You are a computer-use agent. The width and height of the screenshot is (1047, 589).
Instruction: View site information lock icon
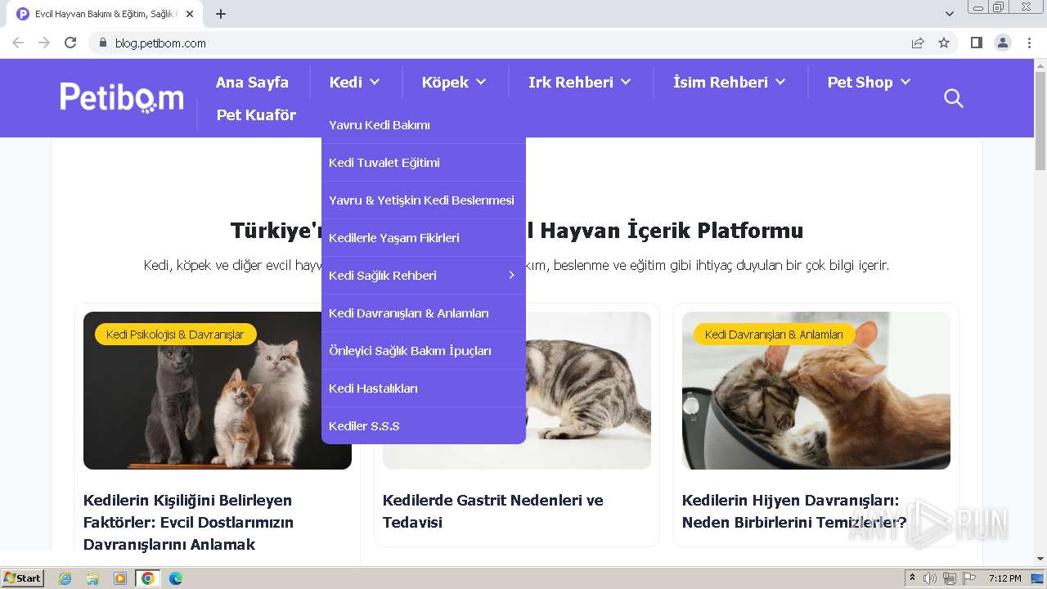102,43
